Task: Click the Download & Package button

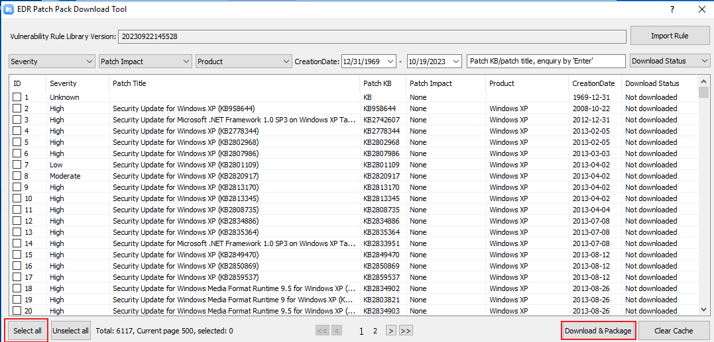Action: point(598,331)
